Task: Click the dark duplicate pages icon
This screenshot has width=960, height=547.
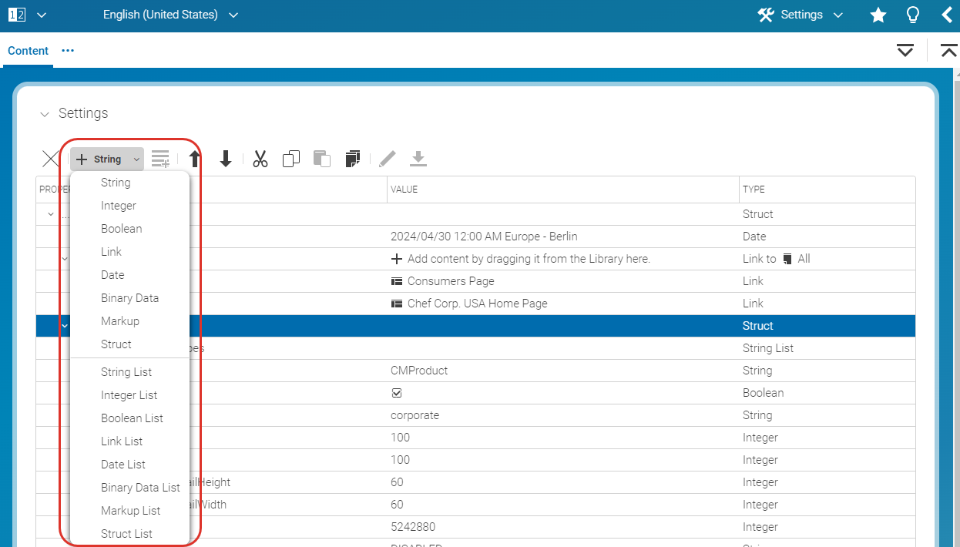Action: pos(353,159)
